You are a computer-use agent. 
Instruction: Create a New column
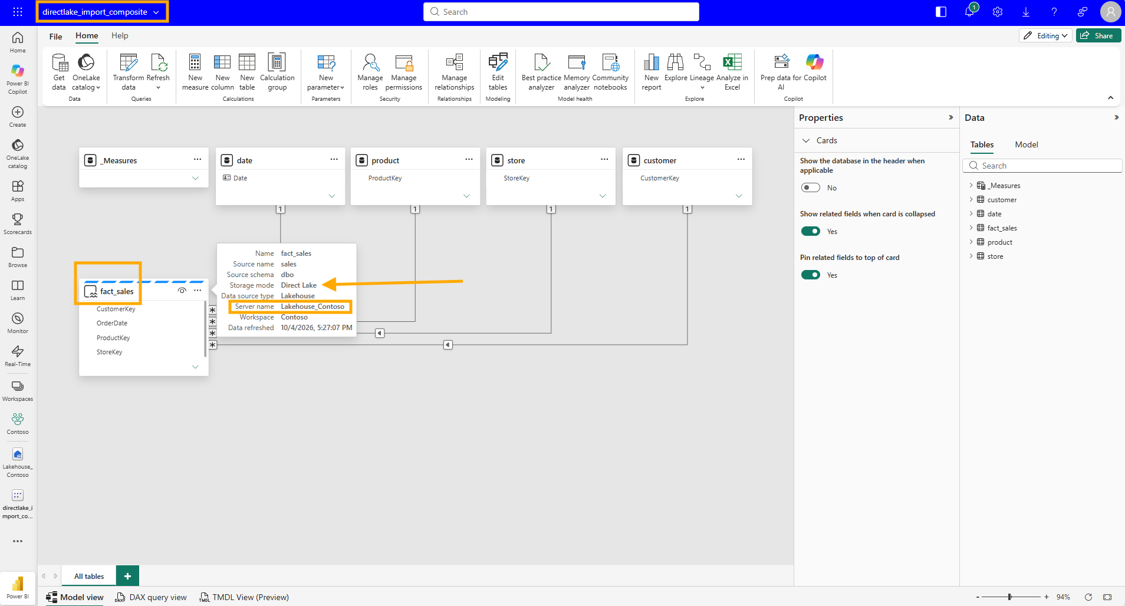point(222,72)
